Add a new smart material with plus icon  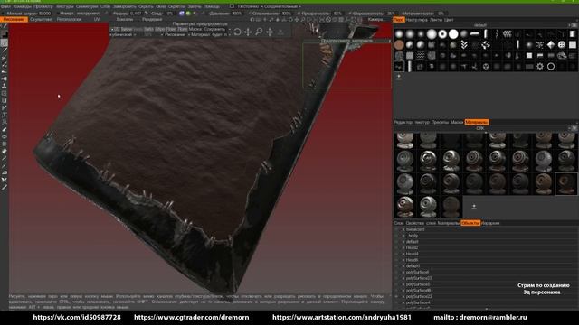pos(474,207)
